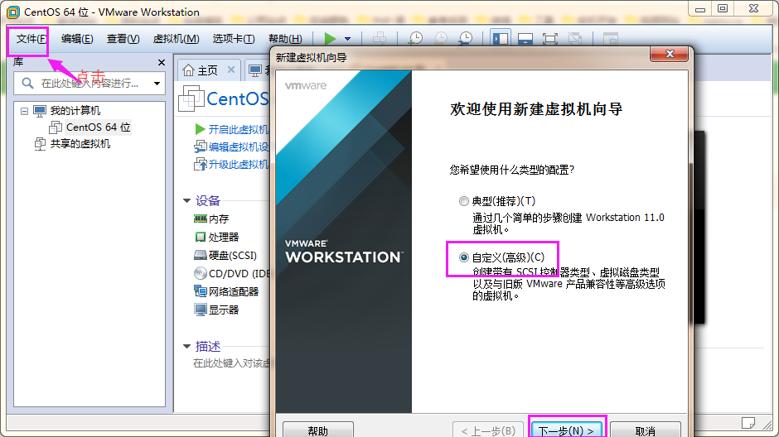Click the 显示器 display device icon

pyautogui.click(x=201, y=310)
